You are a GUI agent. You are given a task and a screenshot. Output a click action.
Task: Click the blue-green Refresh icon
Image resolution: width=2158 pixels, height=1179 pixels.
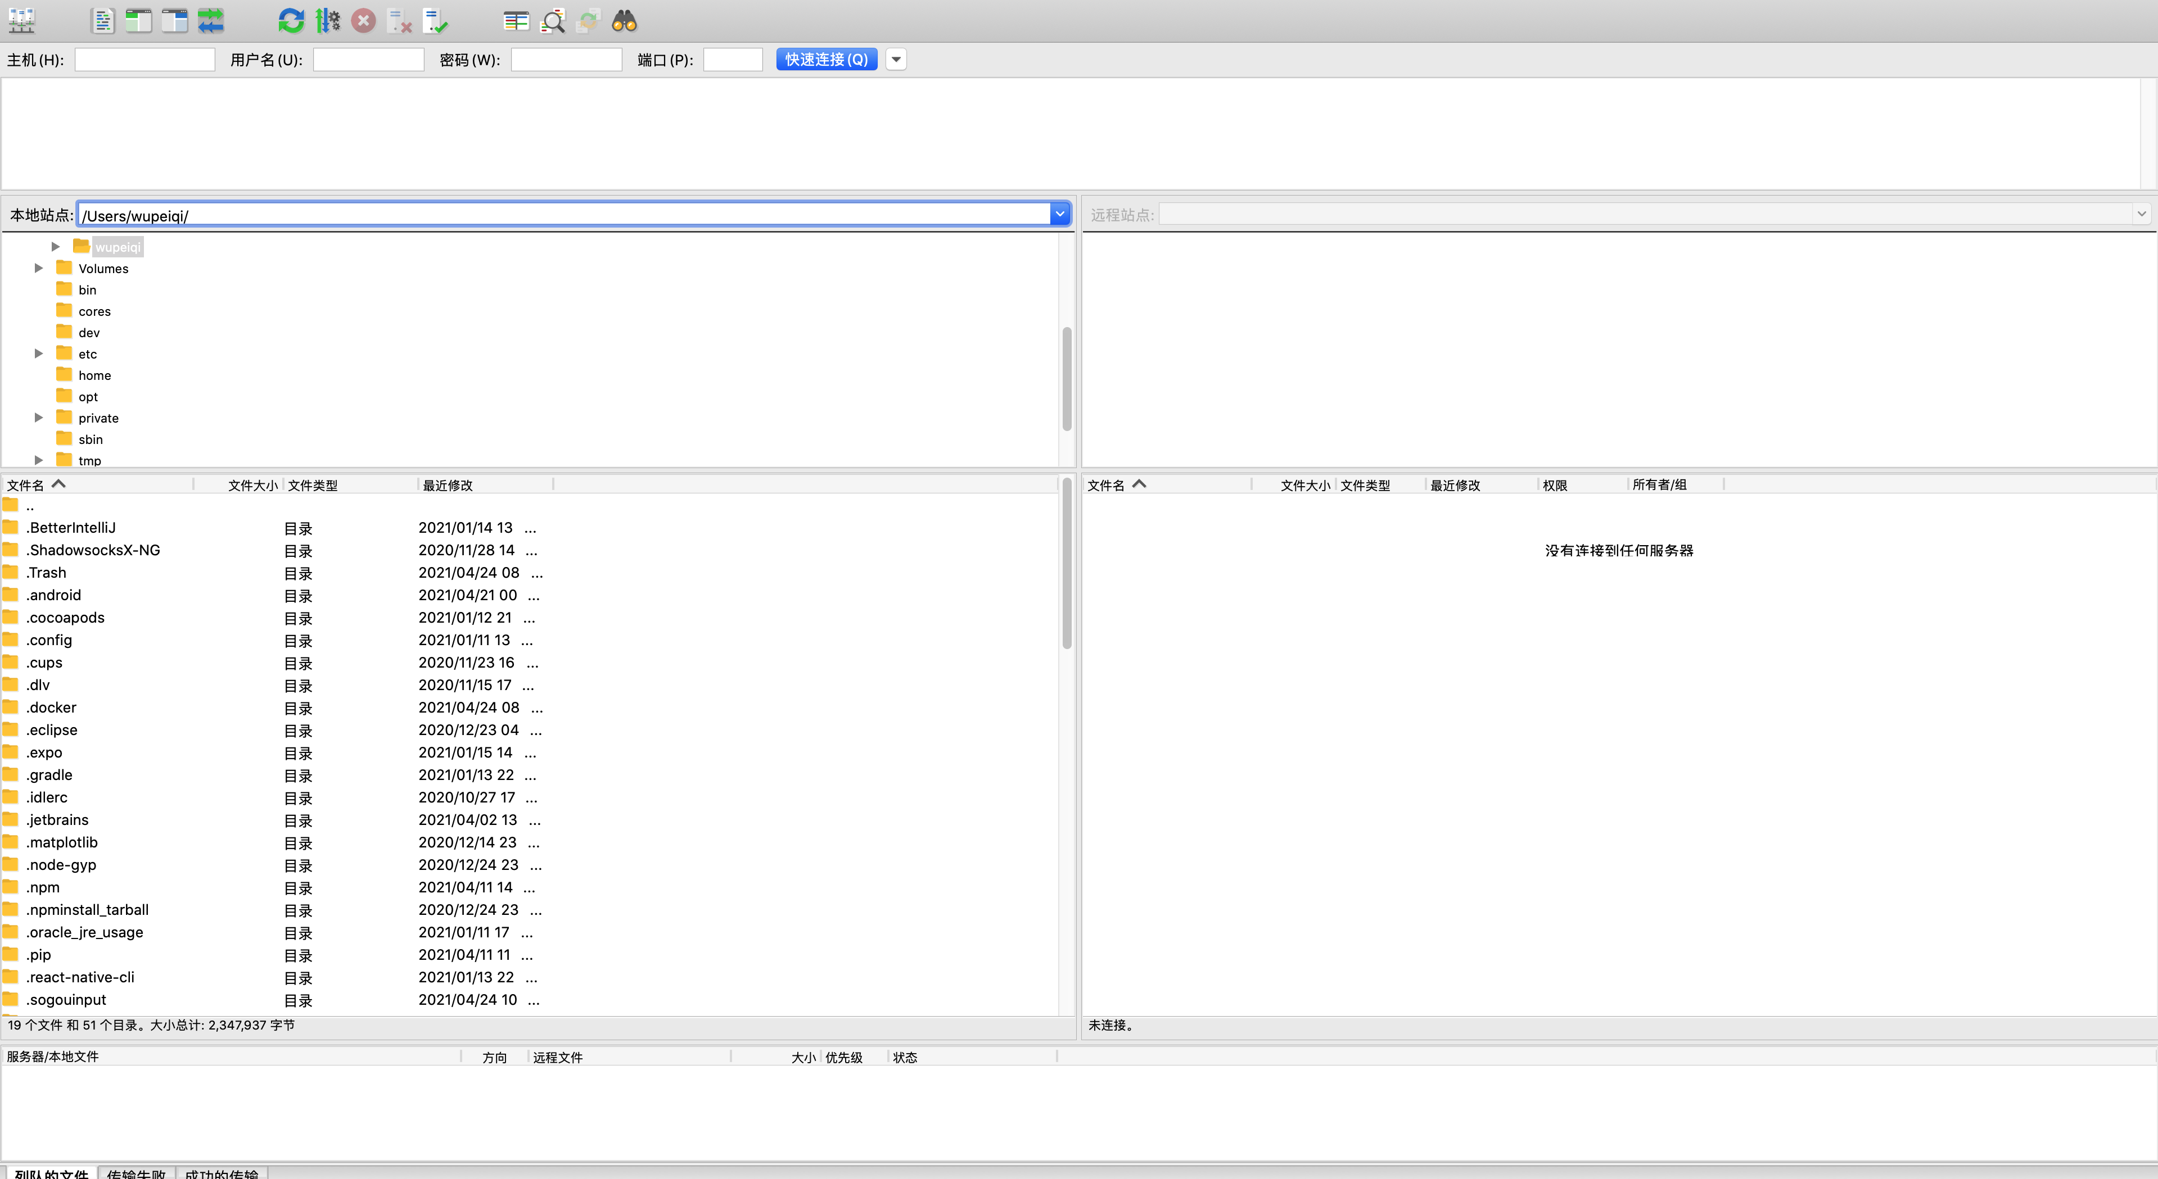[x=291, y=21]
